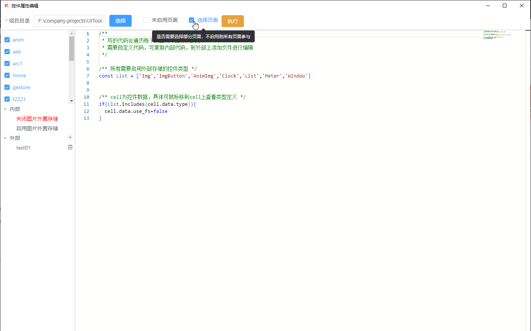Add a new external file with plus icon

click(70, 137)
